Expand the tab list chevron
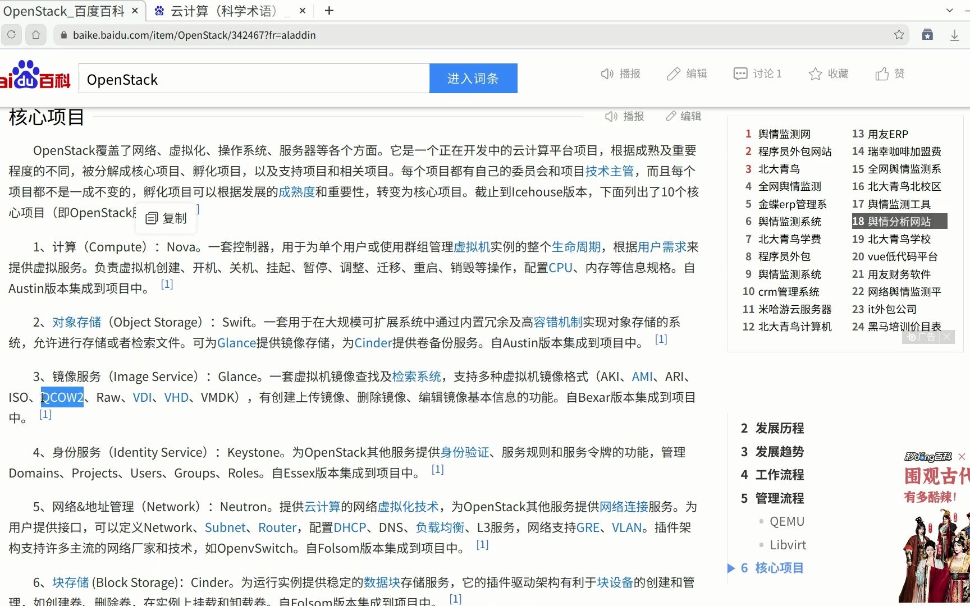Viewport: 970px width, 606px height. [x=950, y=11]
